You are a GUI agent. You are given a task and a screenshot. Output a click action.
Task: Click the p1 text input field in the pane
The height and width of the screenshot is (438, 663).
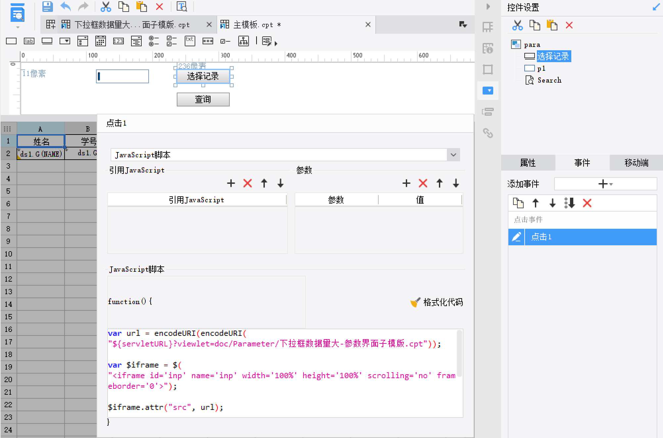click(x=122, y=76)
